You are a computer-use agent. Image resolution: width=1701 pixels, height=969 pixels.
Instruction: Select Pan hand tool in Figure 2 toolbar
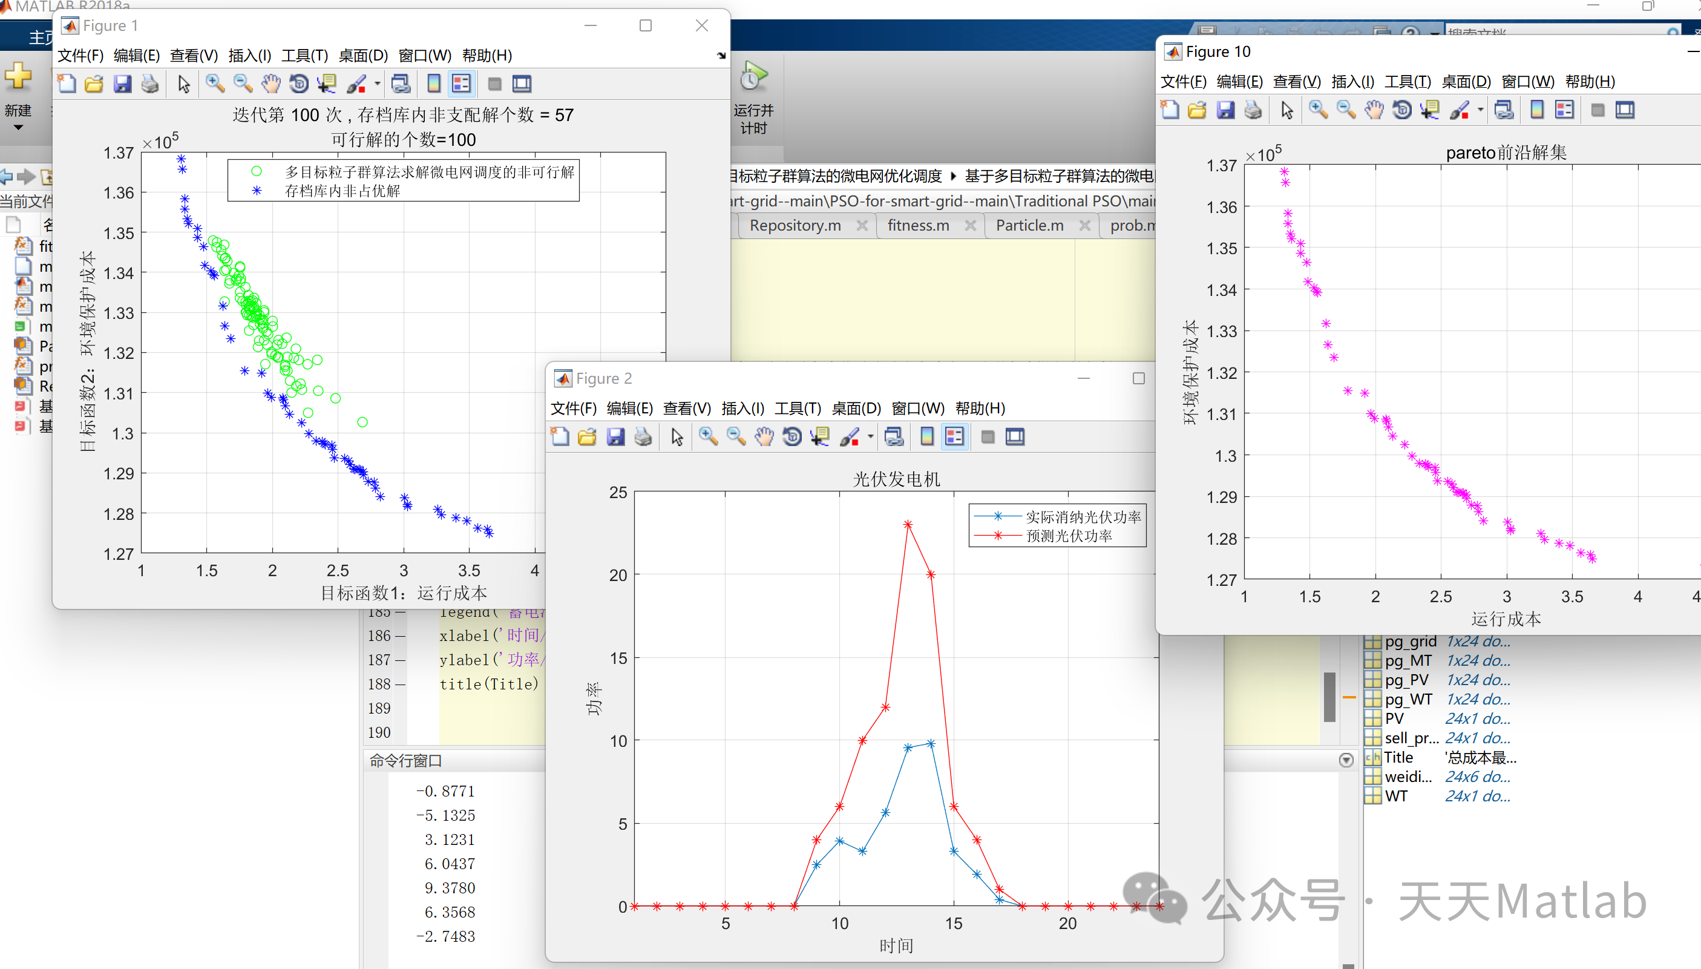point(764,437)
